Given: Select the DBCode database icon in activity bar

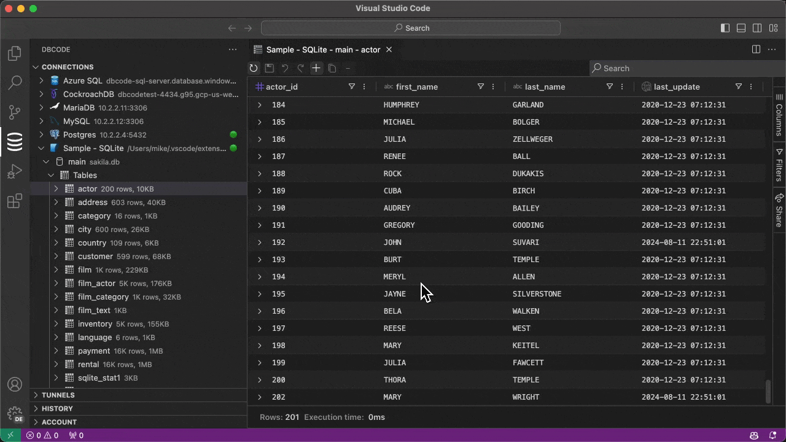Looking at the screenshot, I should tap(15, 142).
